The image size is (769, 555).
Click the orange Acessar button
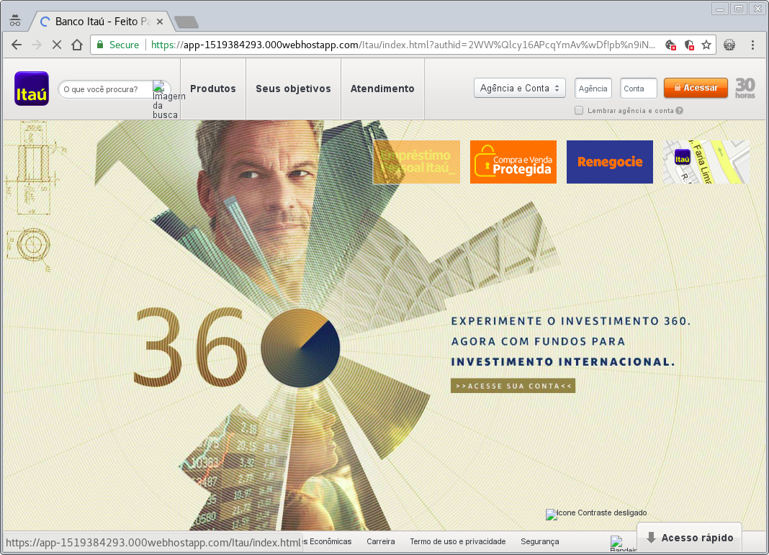pyautogui.click(x=696, y=88)
